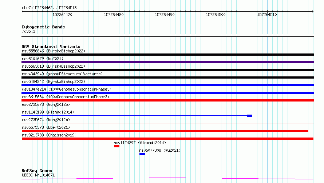Open variant nsv5563018 (ByrskaBishop2022)
This screenshot has width=324, height=183.
pyautogui.click(x=54, y=66)
